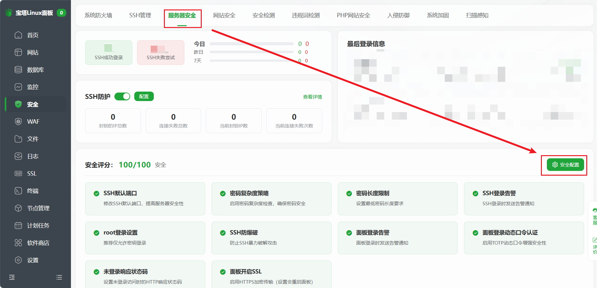Viewport: 597px width, 288px height.
Task: Click the 封锁的IP总数 stat box
Action: click(113, 121)
